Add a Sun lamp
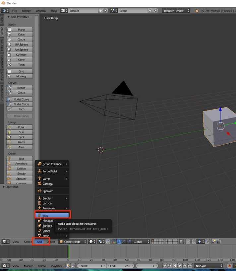Screen dimensions: 236x271 [20, 132]
